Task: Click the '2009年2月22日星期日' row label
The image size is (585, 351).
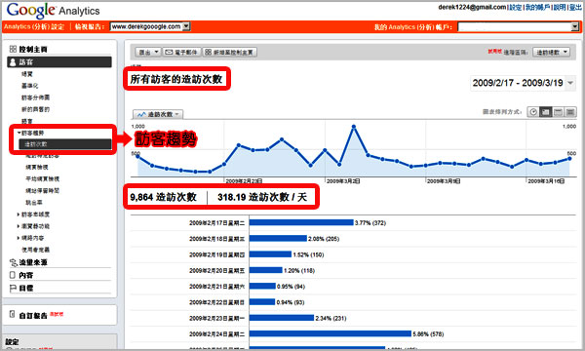Action: click(216, 302)
